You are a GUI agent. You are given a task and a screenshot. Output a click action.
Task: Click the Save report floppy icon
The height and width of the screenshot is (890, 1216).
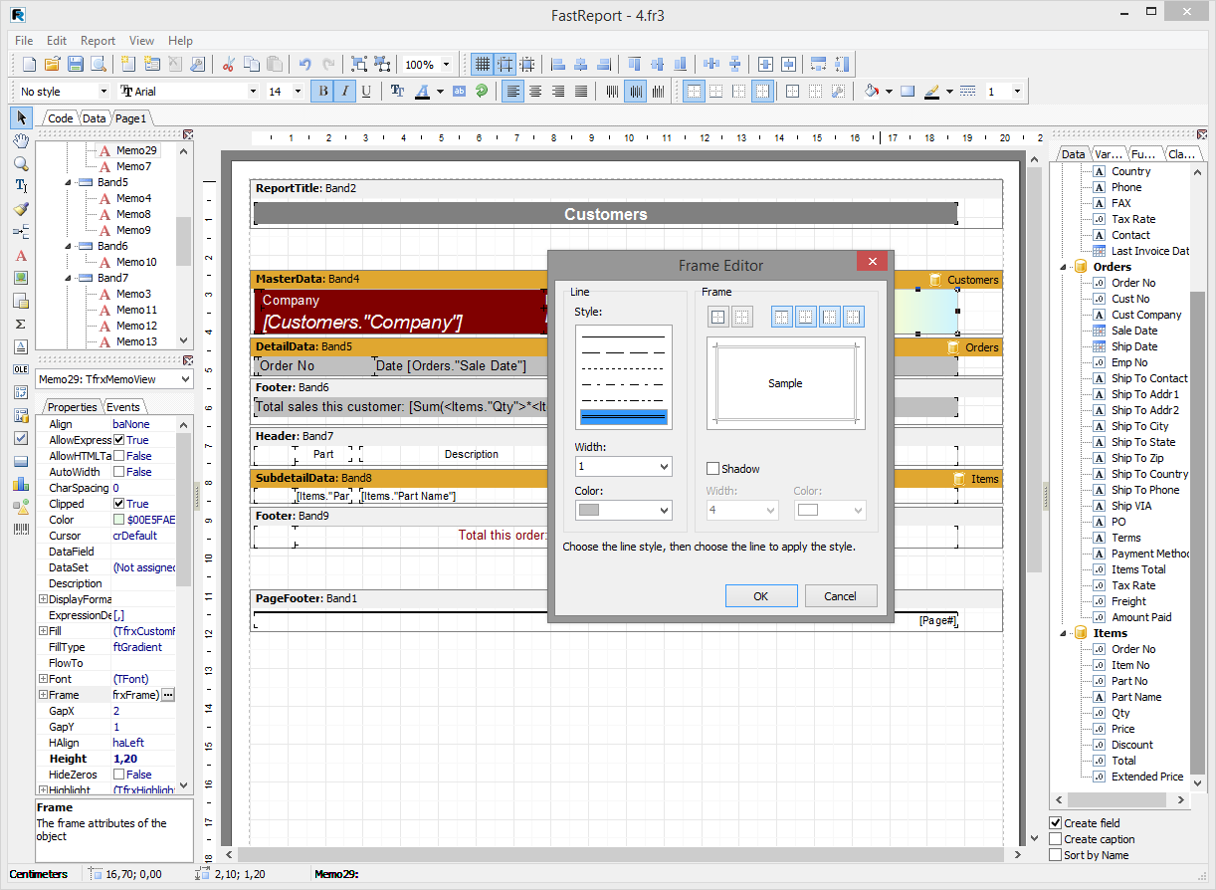[x=76, y=65]
